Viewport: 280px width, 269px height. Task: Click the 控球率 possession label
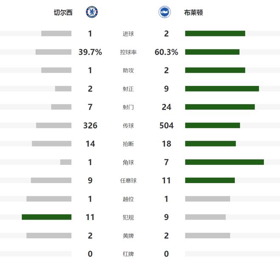(128, 52)
